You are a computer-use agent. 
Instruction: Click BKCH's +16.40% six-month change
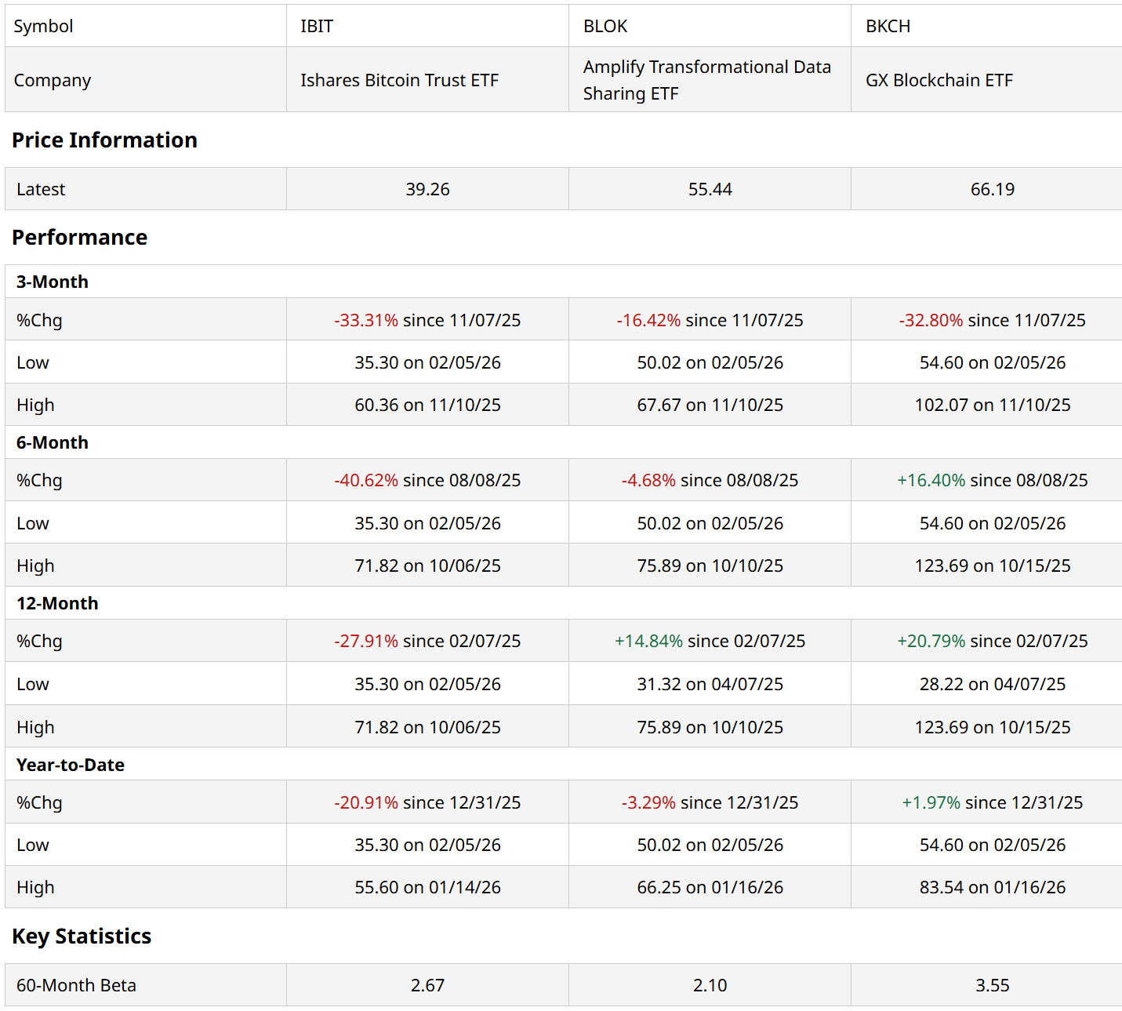click(x=931, y=480)
